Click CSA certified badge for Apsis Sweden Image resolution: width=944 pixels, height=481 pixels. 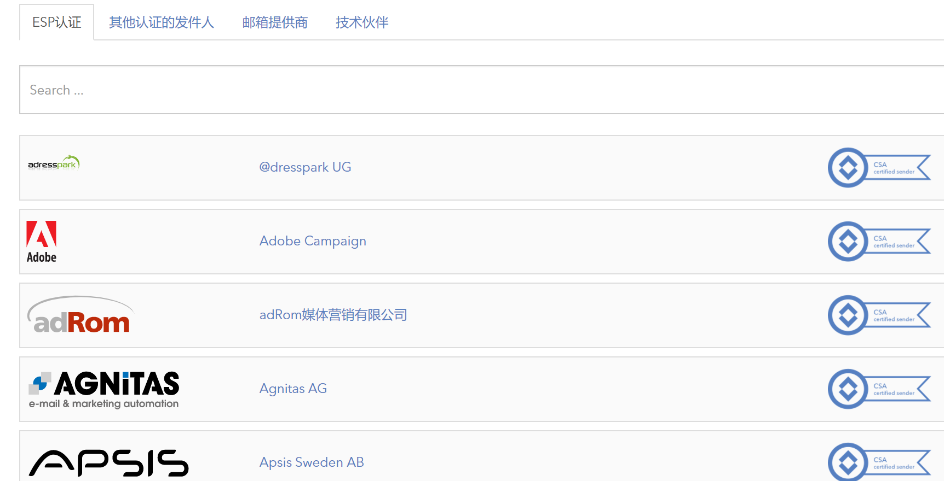coord(879,462)
